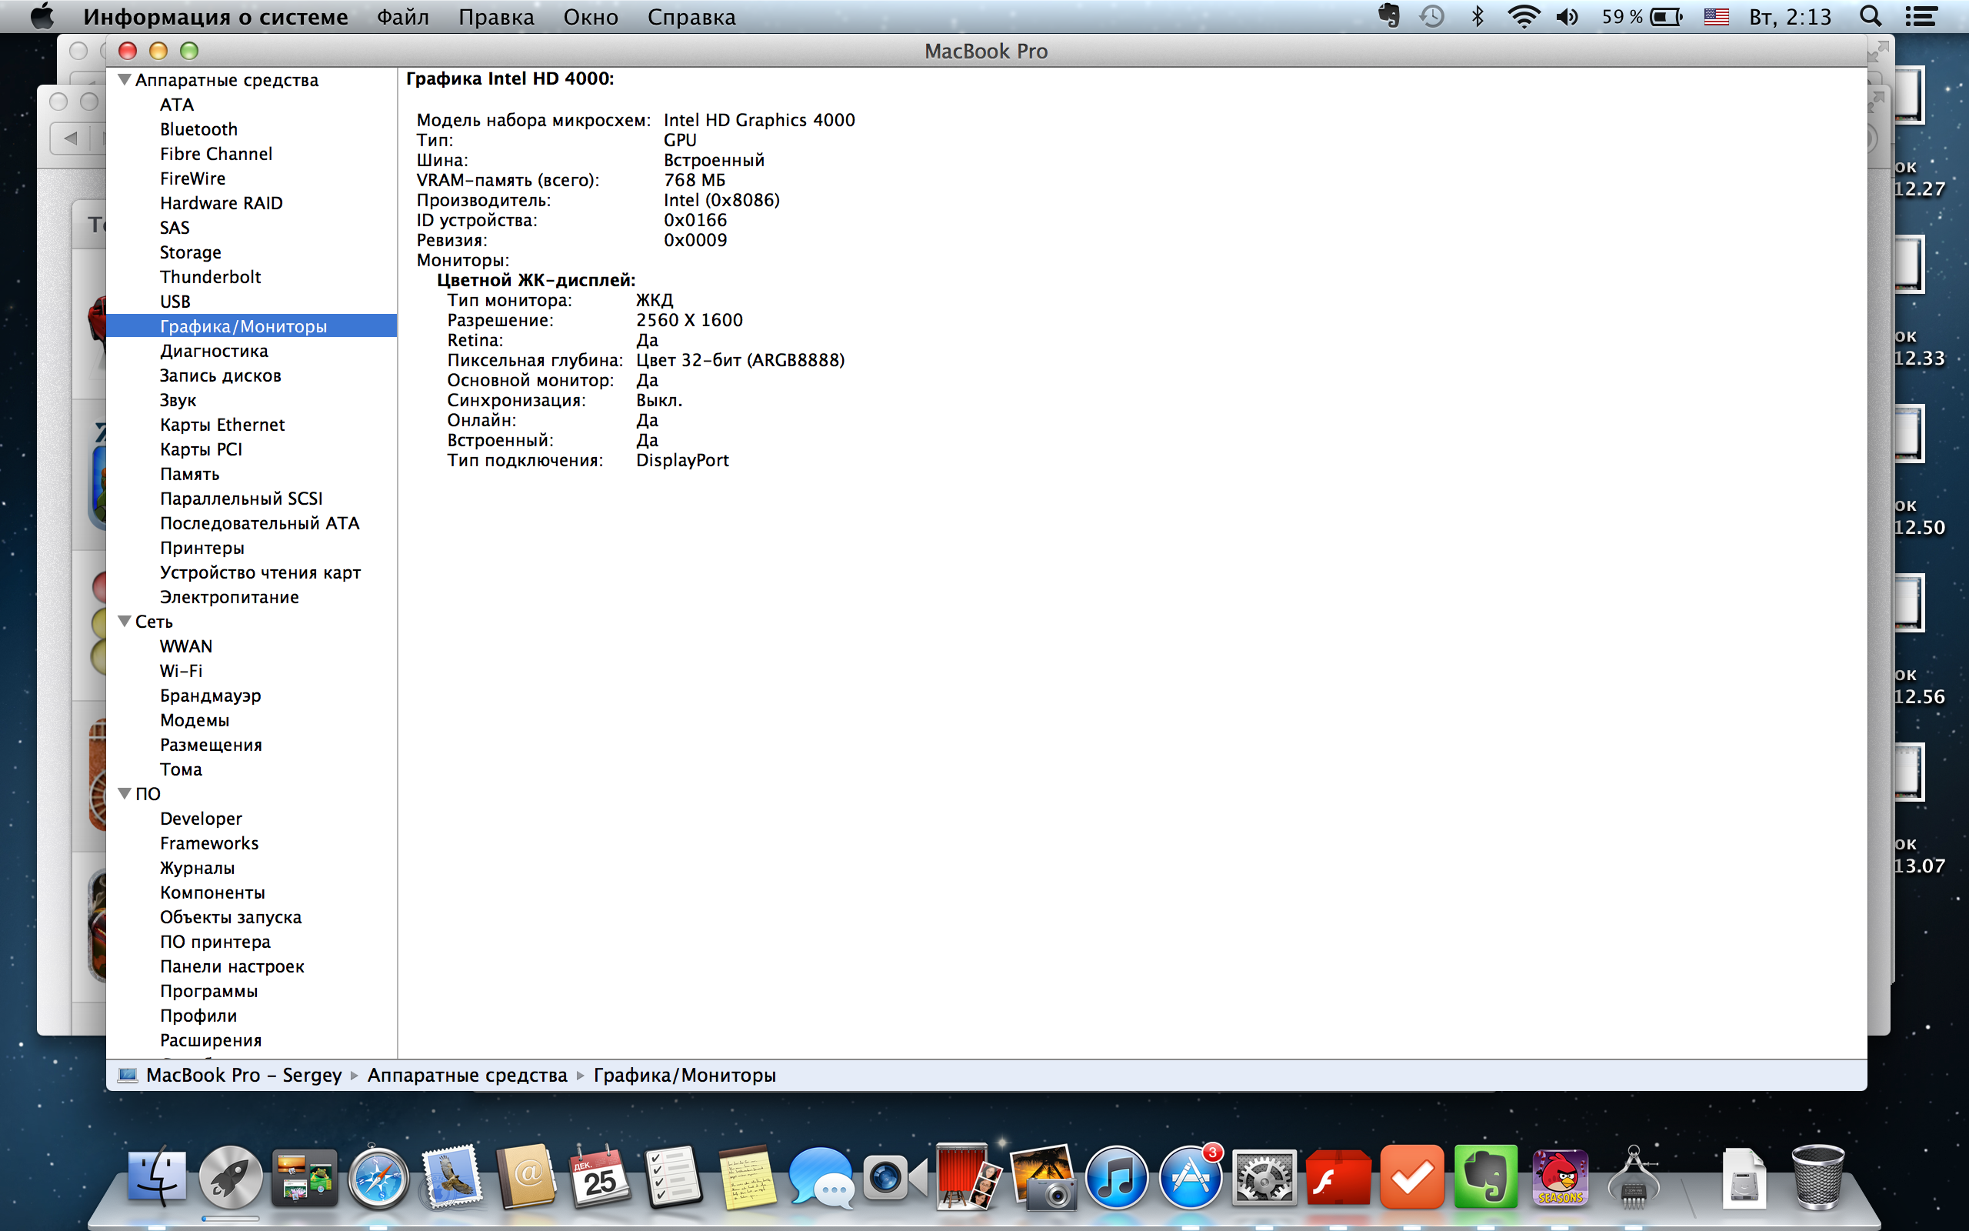Image resolution: width=1969 pixels, height=1231 pixels.
Task: Collapse the Сеть section triangle
Action: [125, 621]
